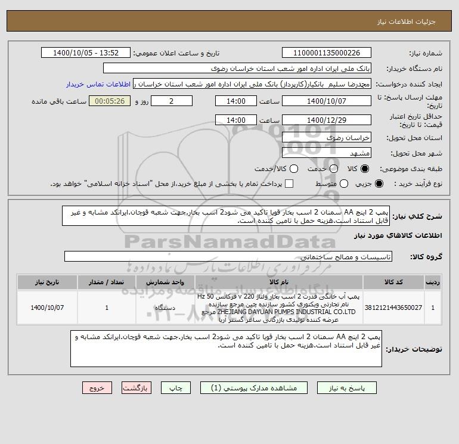Click the بازگشت back button
Viewport: 459px width, 444px height.
tap(137, 388)
